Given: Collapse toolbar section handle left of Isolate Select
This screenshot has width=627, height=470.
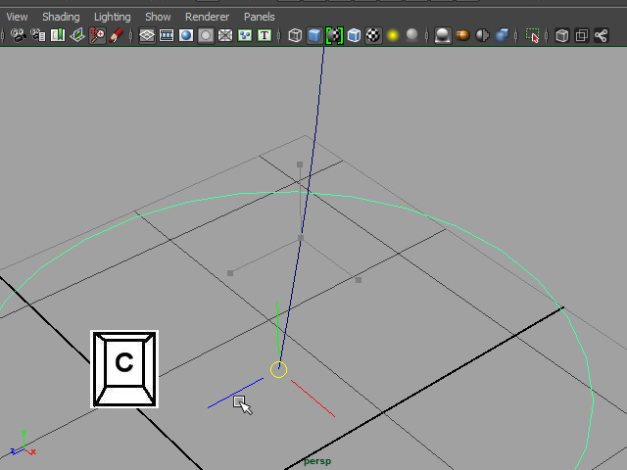Looking at the screenshot, I should coord(516,35).
